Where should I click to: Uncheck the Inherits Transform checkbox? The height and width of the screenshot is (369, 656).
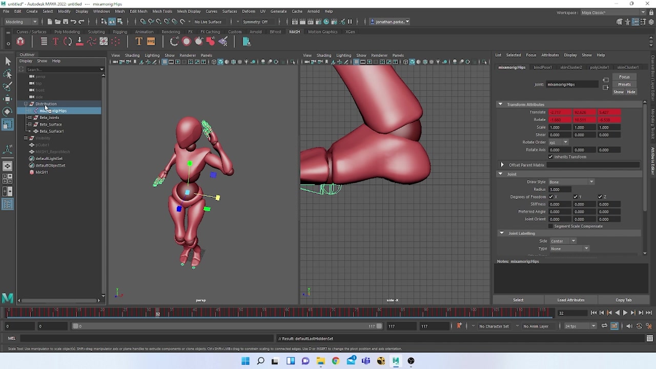(551, 157)
